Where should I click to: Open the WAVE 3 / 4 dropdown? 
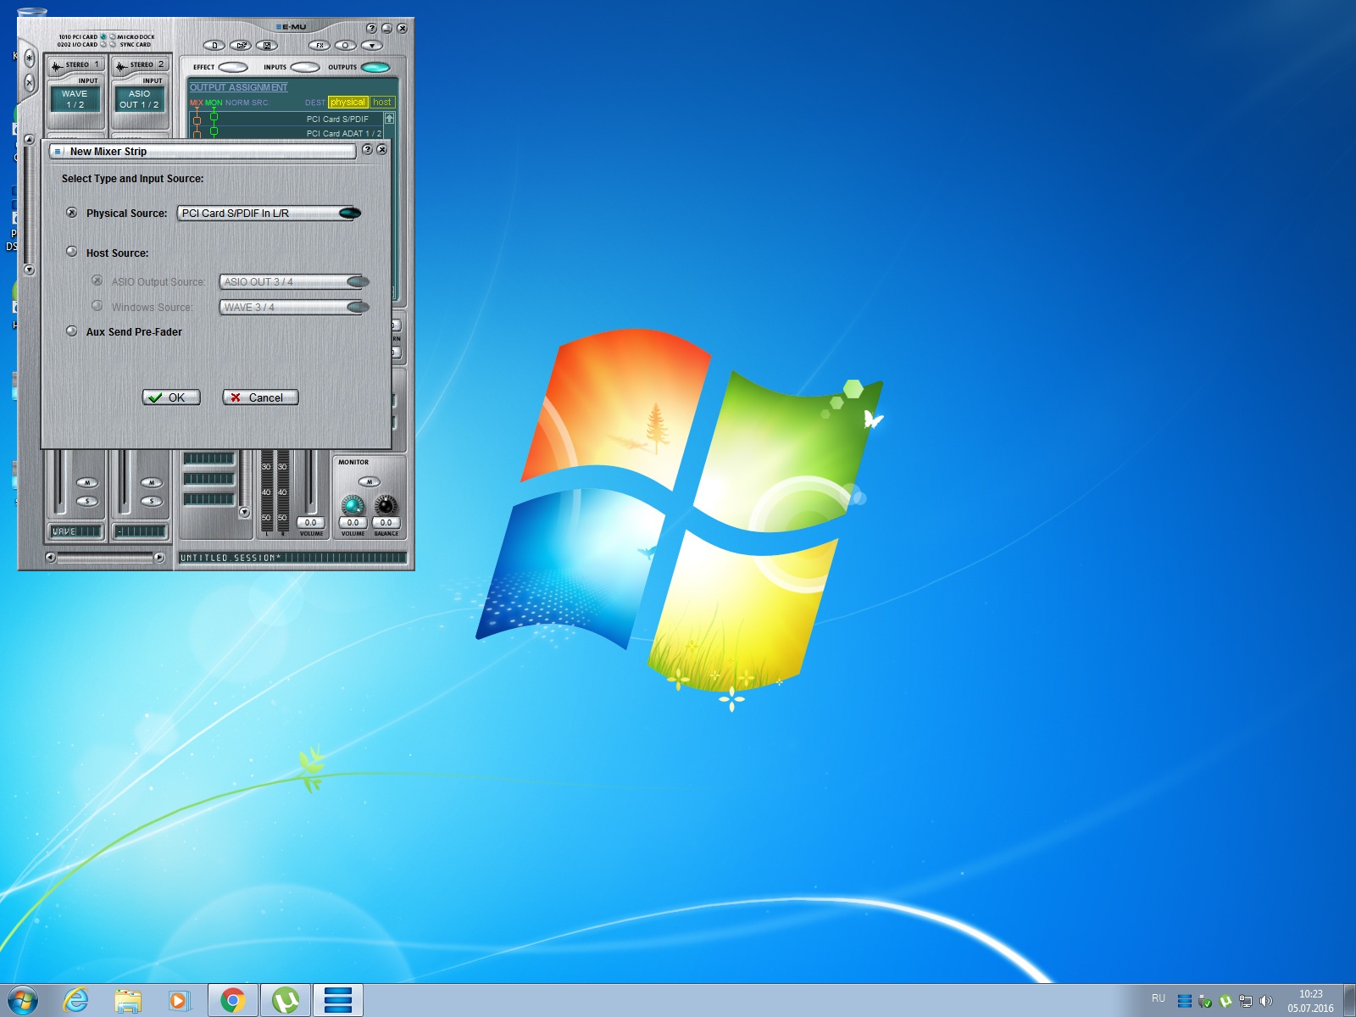pos(294,307)
